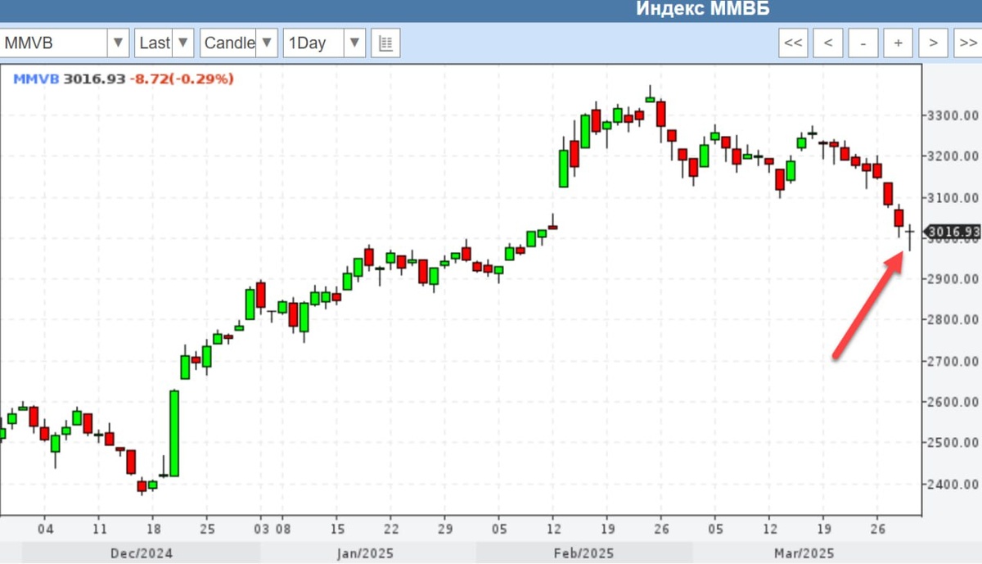Screen dimensions: 982x564
Task: Expand the Candle chart type dropdown
Action: coord(267,43)
